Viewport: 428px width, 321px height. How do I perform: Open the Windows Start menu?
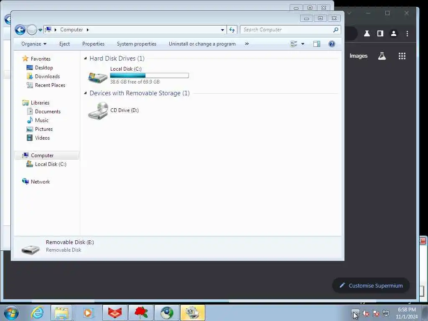(11, 313)
